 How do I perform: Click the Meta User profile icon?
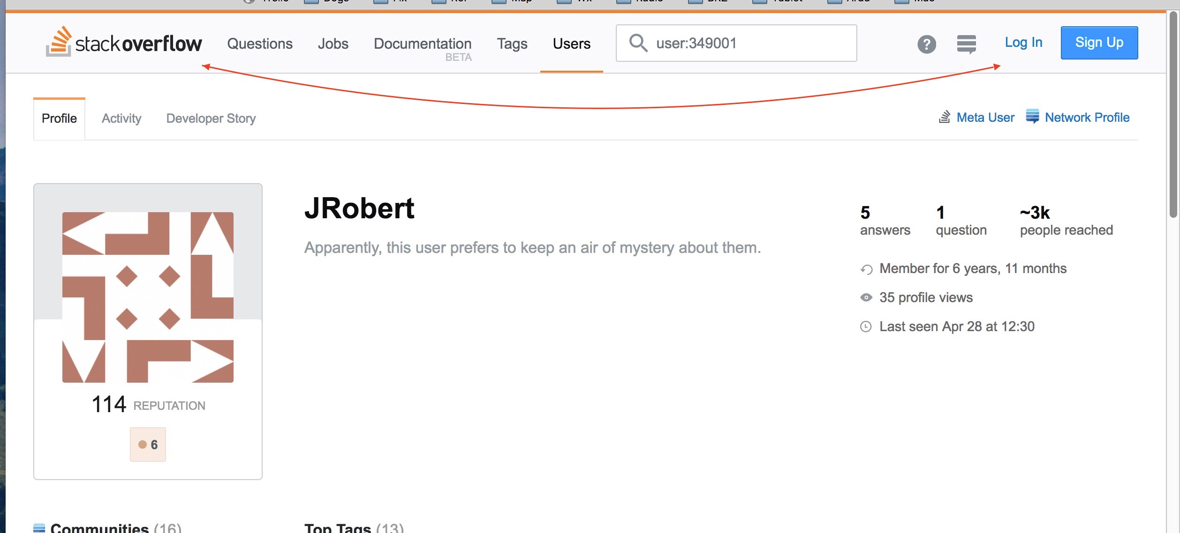[943, 117]
